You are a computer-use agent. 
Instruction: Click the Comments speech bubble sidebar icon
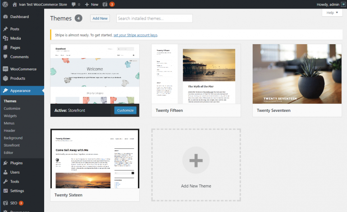point(5,57)
